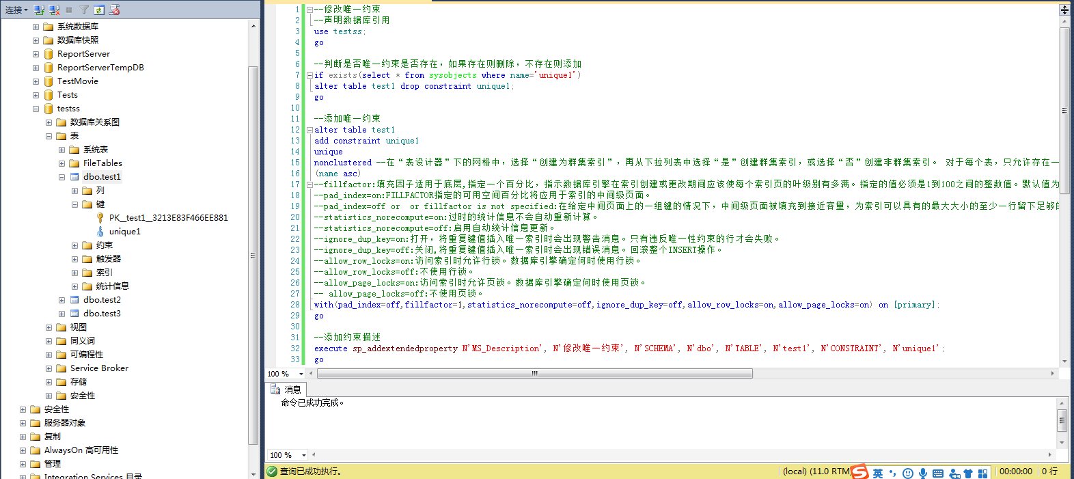Click the editor split-window handle icon
The height and width of the screenshot is (479, 1074).
pyautogui.click(x=1064, y=10)
